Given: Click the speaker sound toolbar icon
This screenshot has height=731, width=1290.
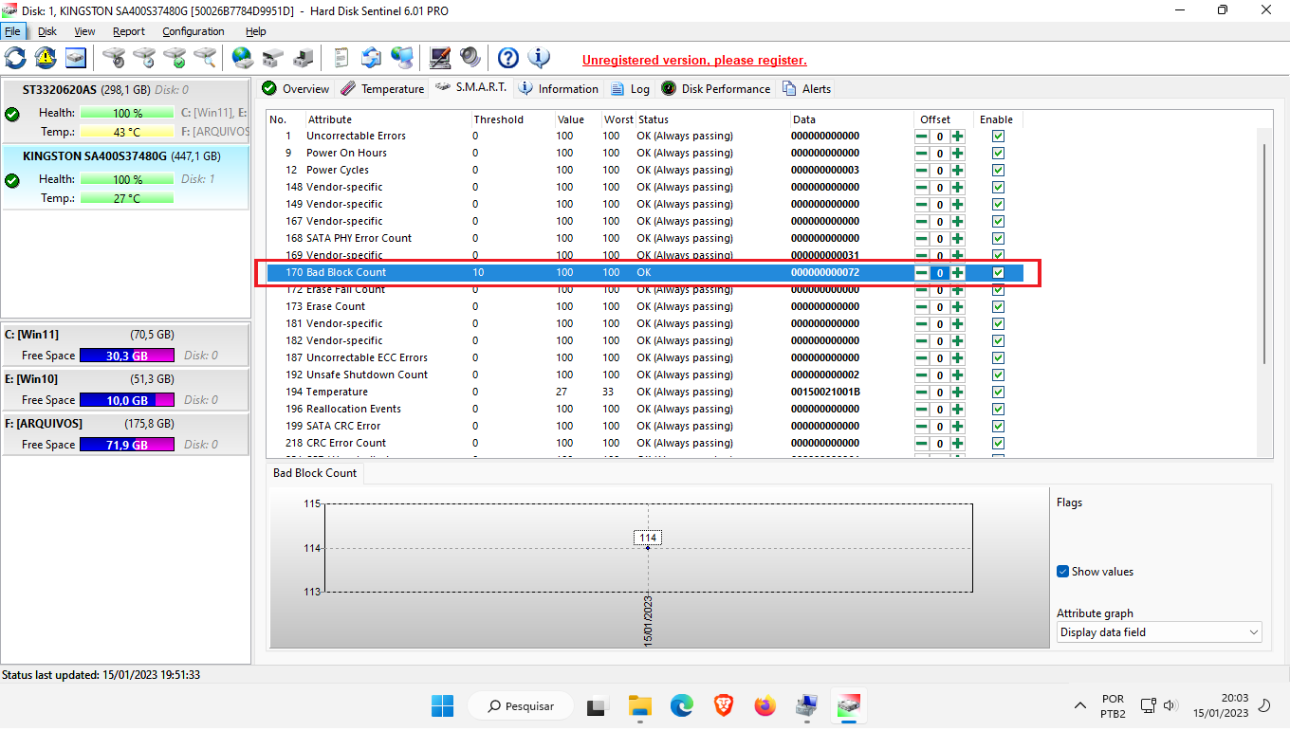Looking at the screenshot, I should [470, 58].
